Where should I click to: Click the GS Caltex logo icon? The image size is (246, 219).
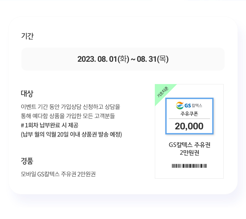pyautogui.click(x=180, y=105)
